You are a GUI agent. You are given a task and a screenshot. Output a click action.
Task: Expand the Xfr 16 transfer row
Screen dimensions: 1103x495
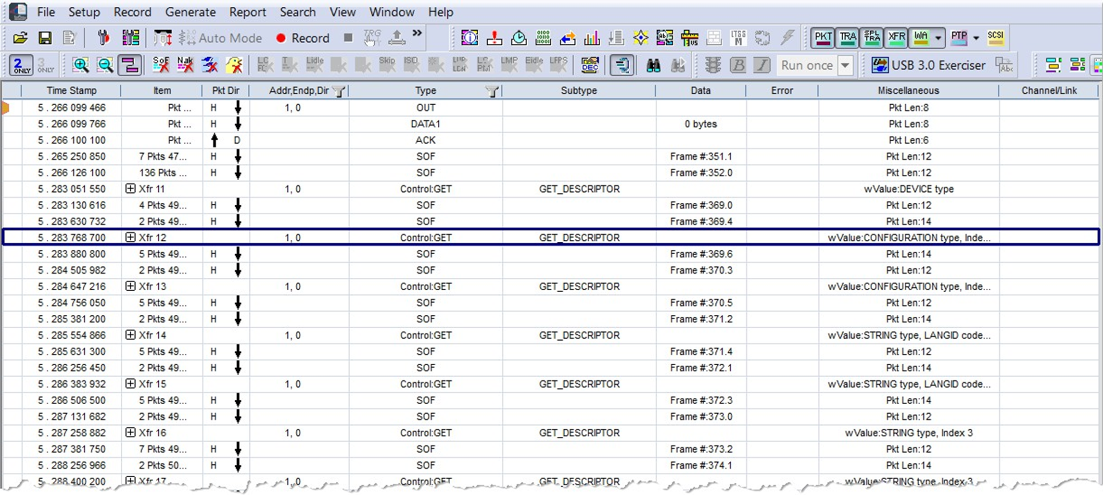coord(130,432)
